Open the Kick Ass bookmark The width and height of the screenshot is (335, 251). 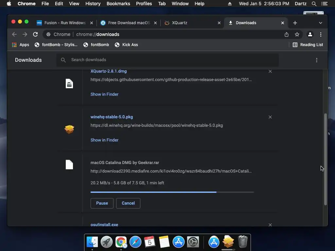(126, 45)
